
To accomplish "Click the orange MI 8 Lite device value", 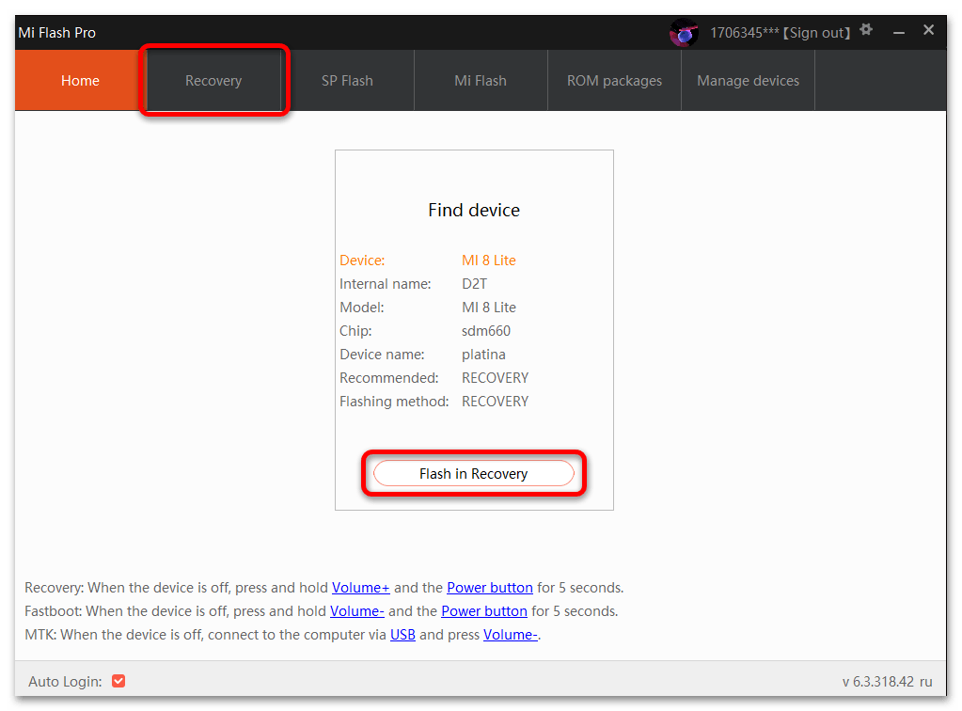I will pyautogui.click(x=488, y=261).
